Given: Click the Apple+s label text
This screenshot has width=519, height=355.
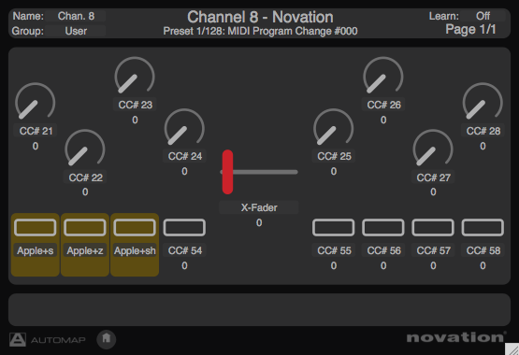Looking at the screenshot, I should click(36, 250).
